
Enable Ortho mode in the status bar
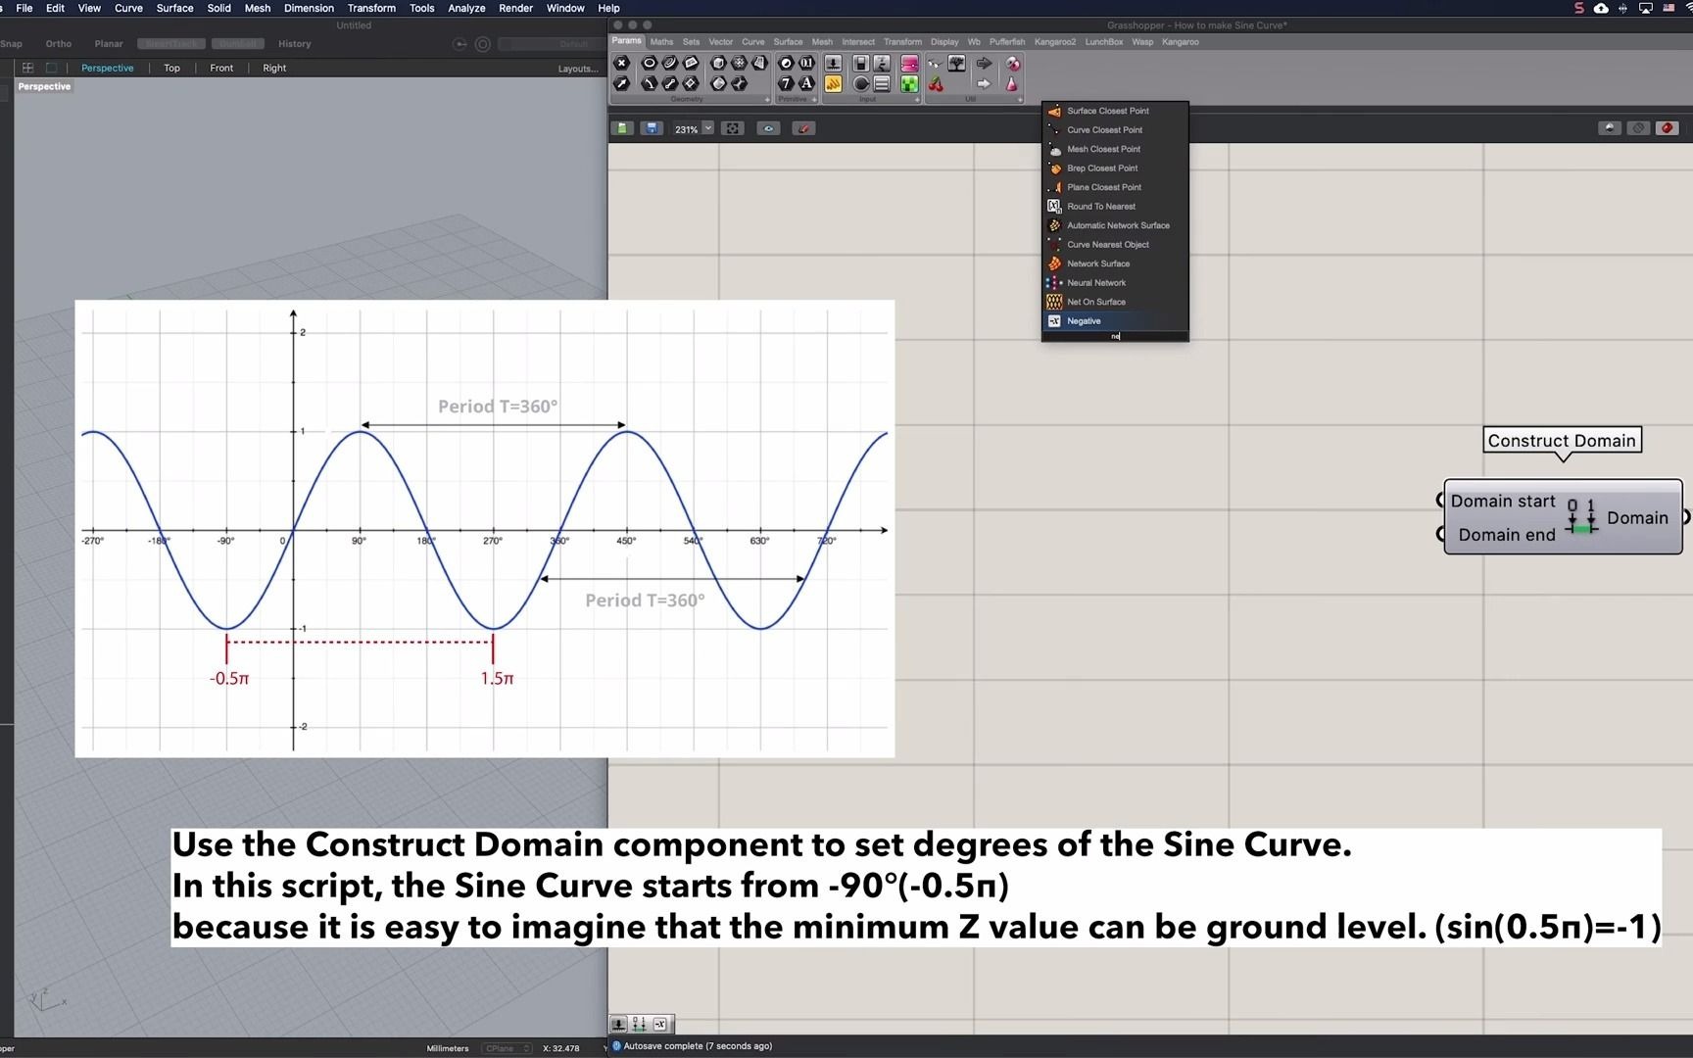click(59, 44)
